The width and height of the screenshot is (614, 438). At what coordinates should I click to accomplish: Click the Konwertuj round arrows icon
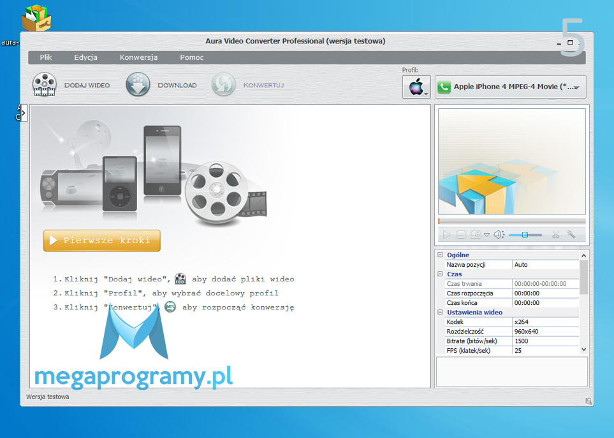[x=224, y=85]
